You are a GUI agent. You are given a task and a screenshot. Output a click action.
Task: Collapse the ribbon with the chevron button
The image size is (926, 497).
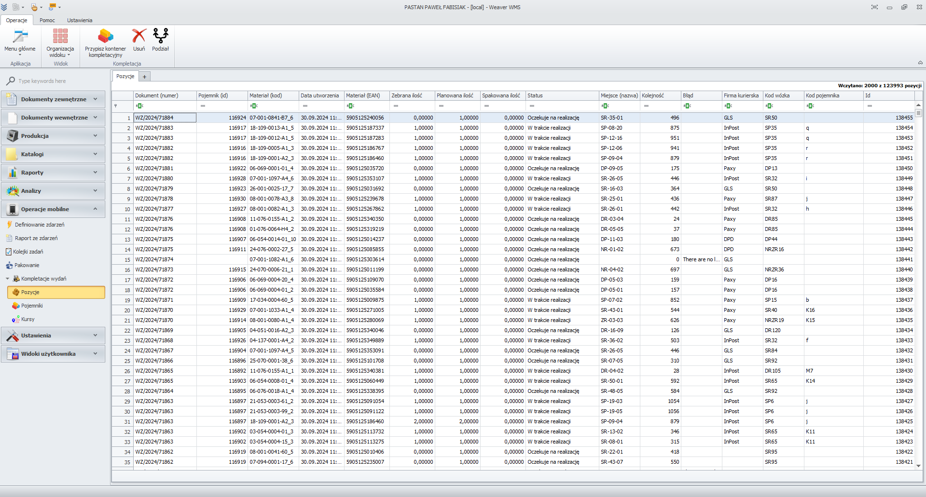click(920, 63)
